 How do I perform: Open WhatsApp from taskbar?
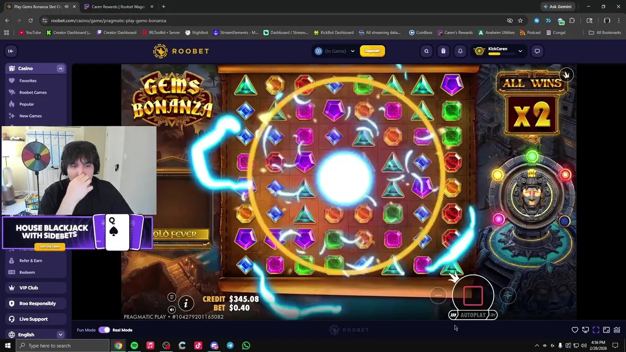click(x=246, y=346)
